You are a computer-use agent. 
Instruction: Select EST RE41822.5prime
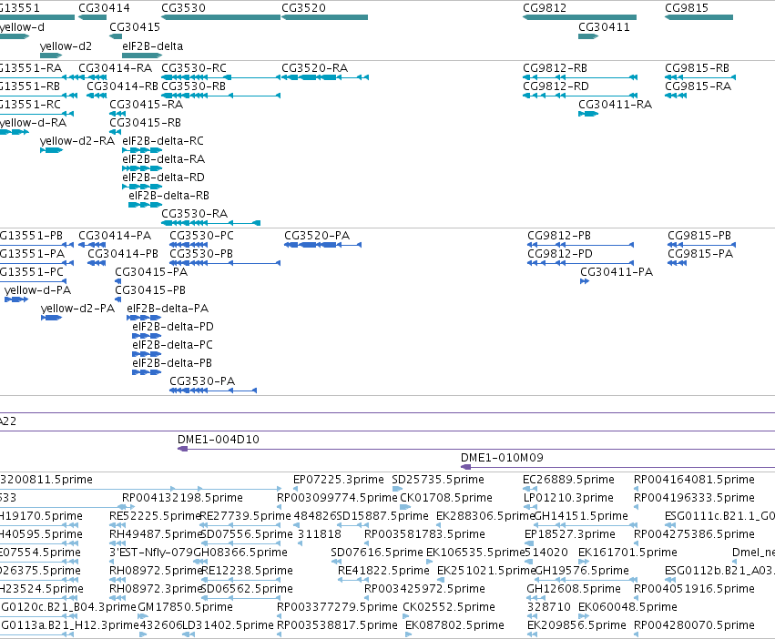tap(383, 571)
